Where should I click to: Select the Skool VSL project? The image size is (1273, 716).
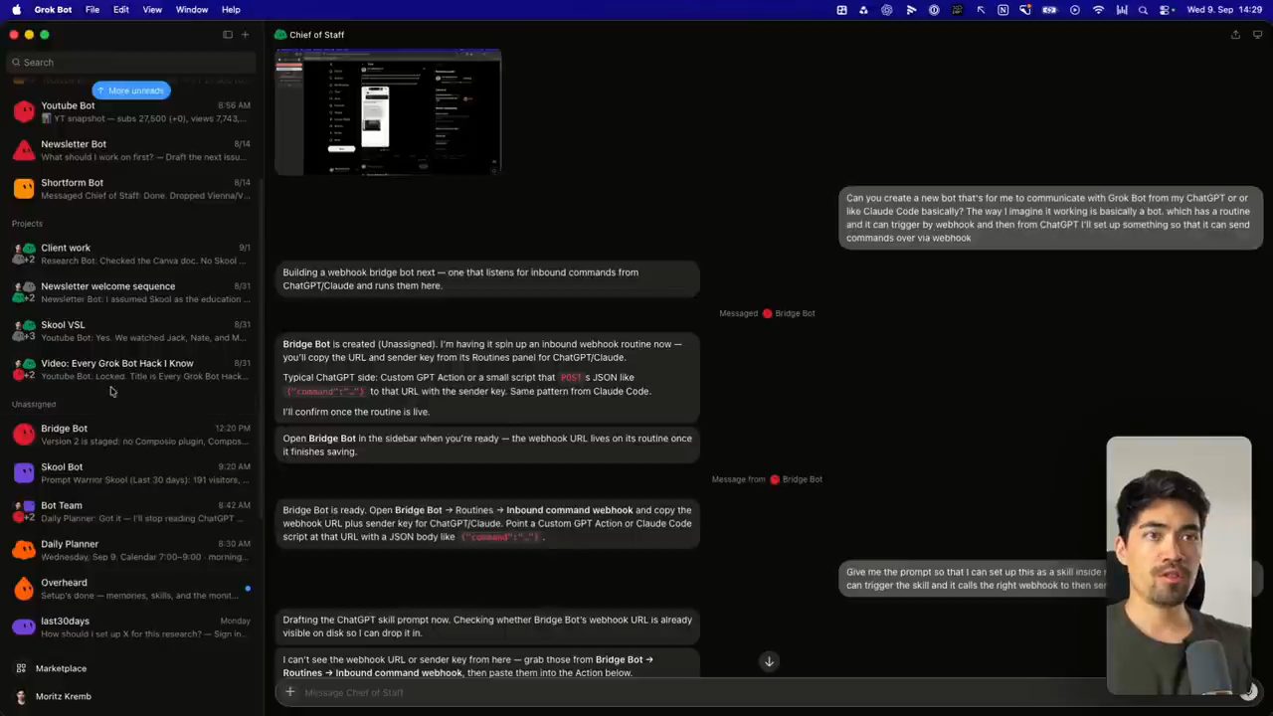tap(131, 331)
